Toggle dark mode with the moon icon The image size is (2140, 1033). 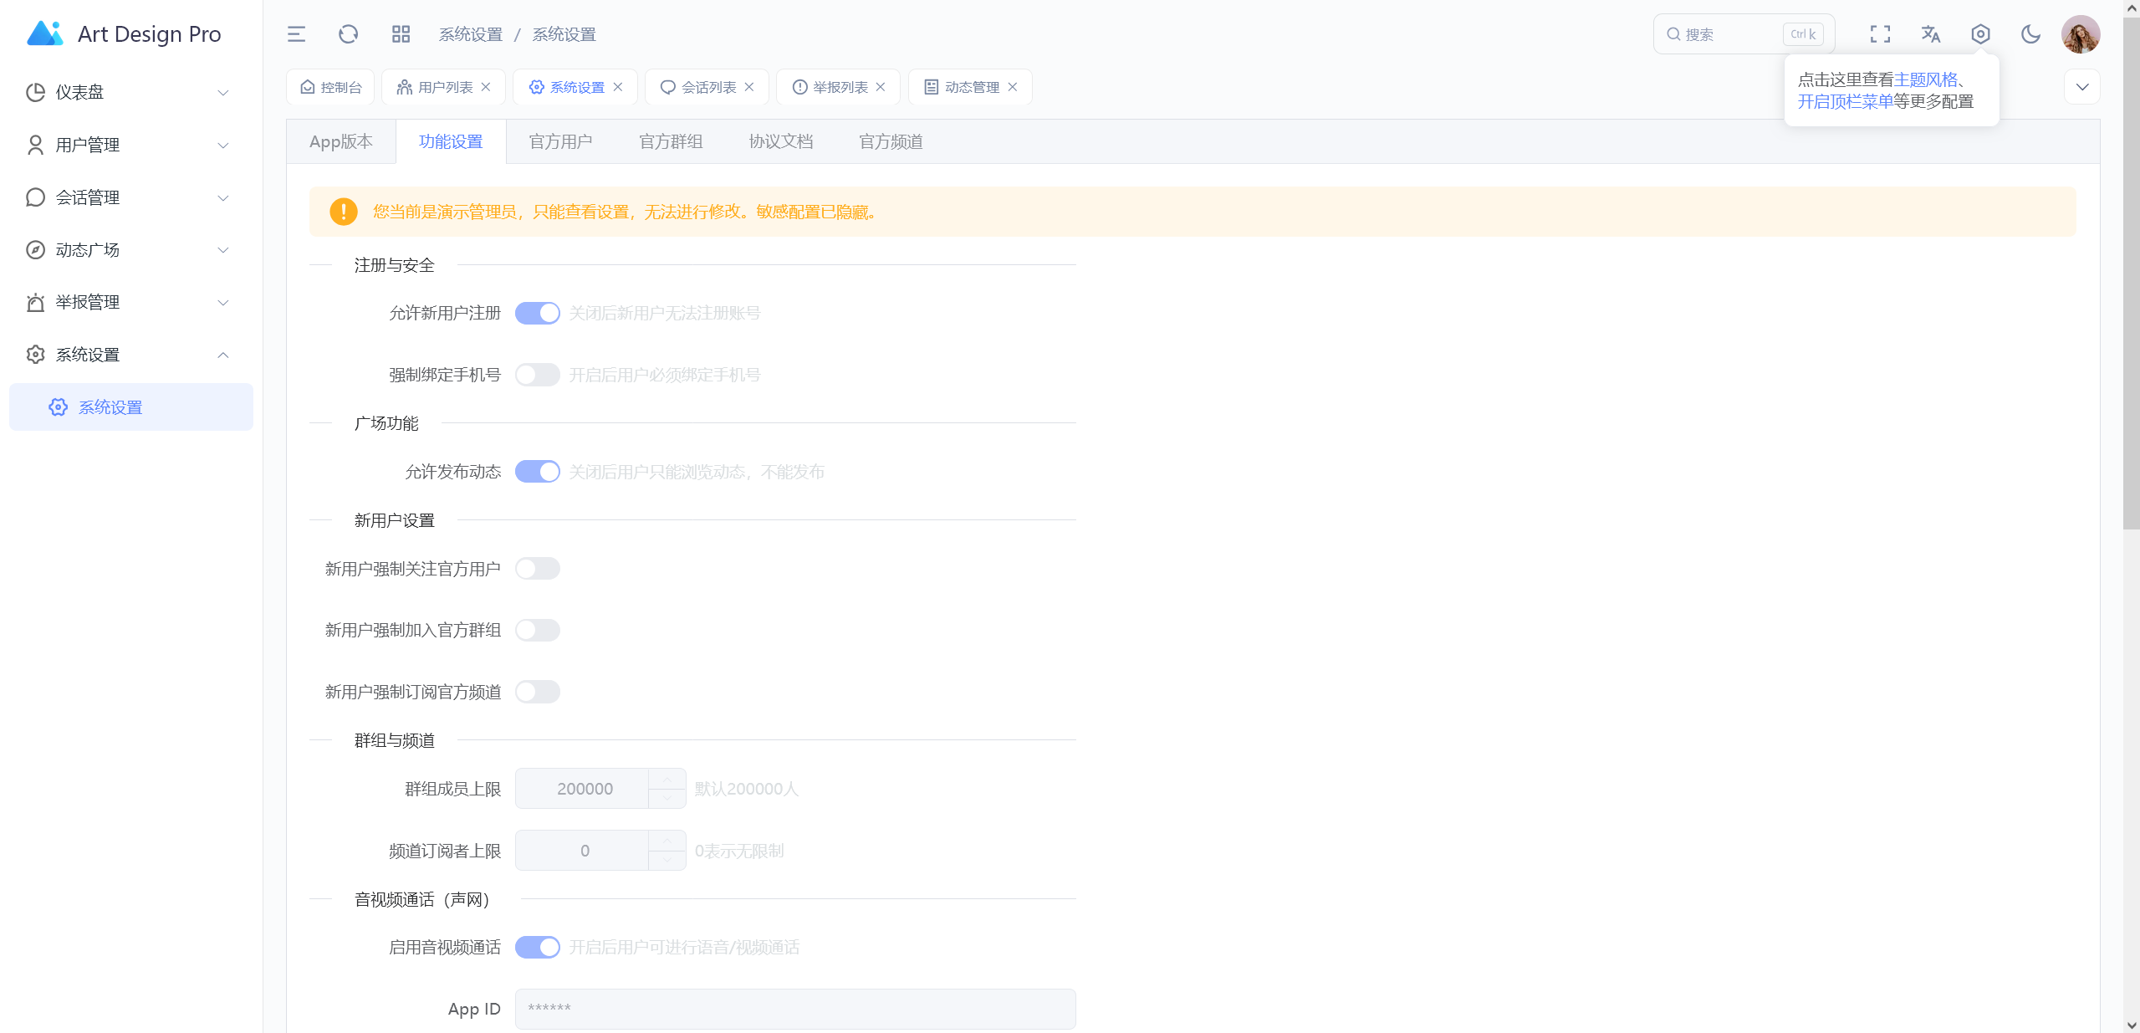click(2031, 34)
